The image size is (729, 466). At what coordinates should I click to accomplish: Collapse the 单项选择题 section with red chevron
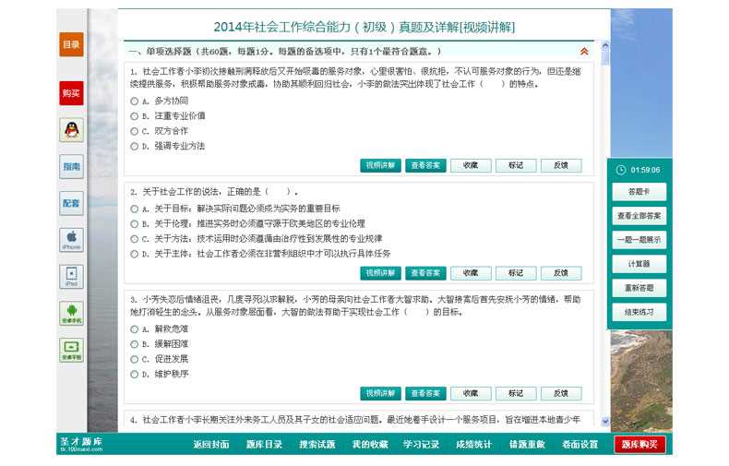click(583, 52)
